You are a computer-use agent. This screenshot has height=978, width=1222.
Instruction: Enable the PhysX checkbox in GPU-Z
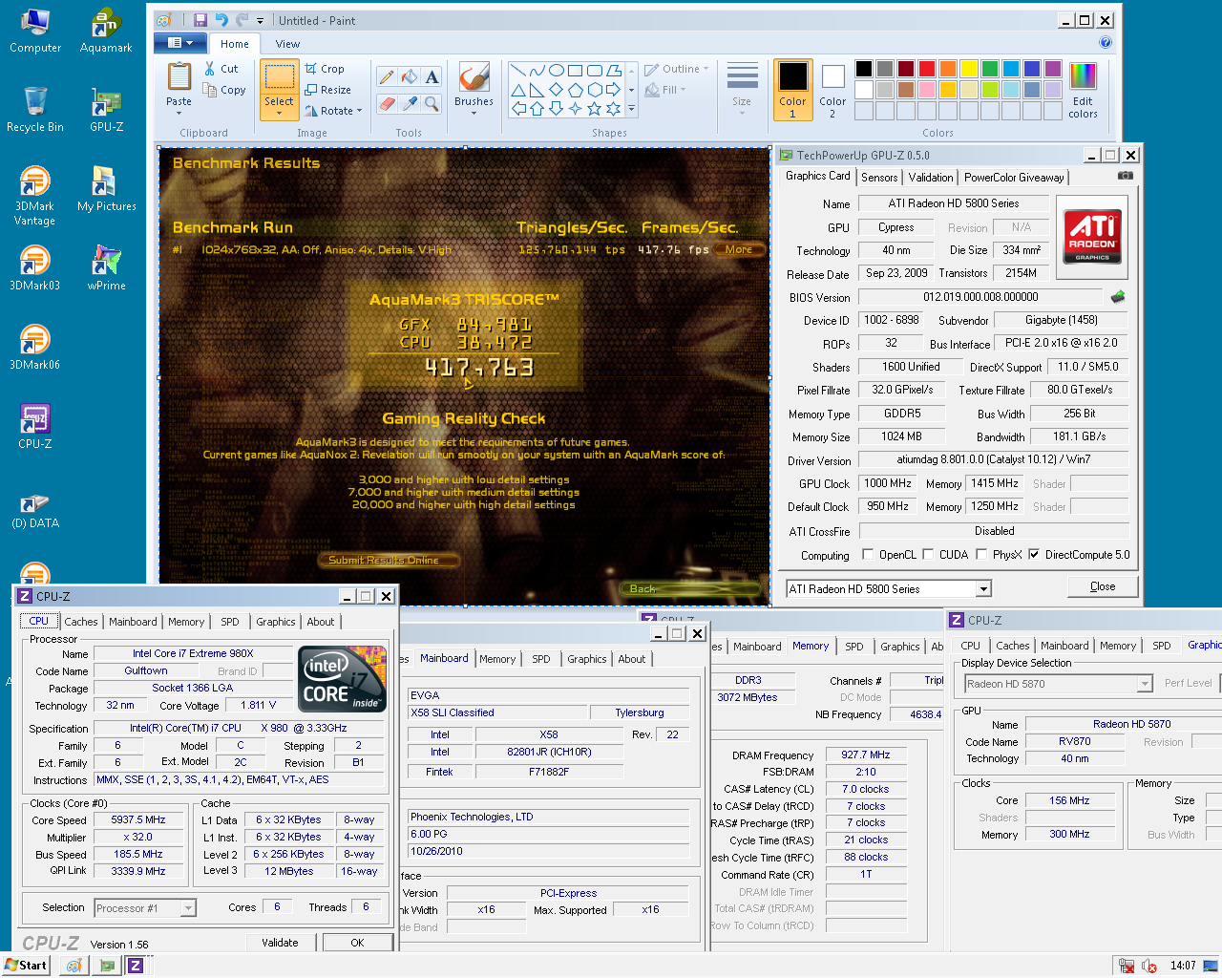pyautogui.click(x=980, y=554)
